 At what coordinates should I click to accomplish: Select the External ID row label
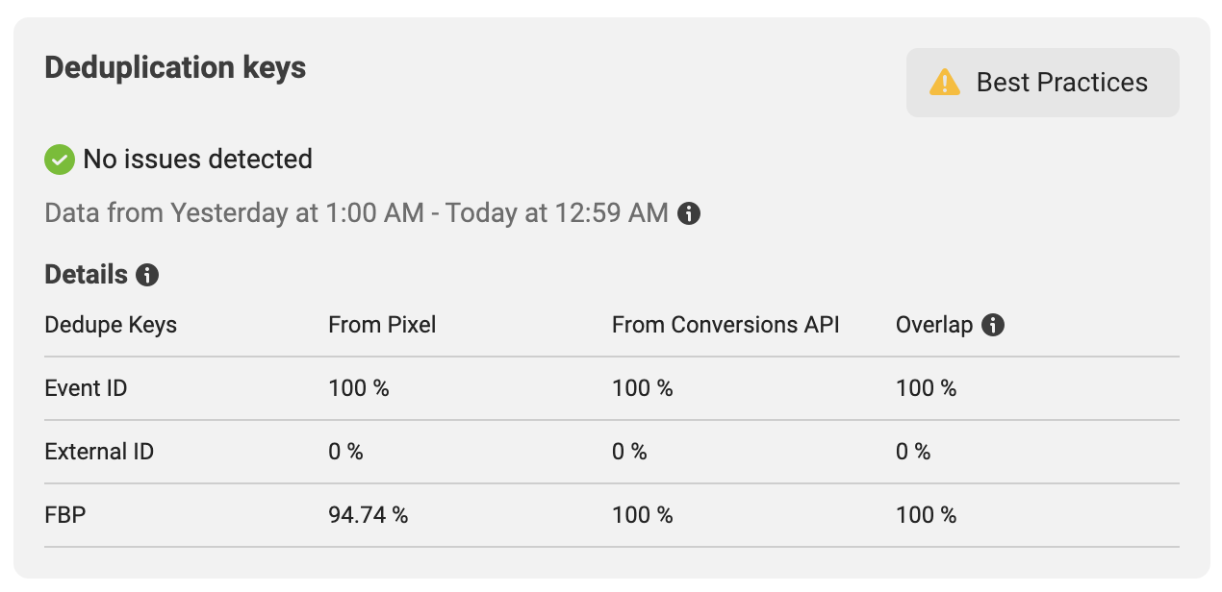(x=99, y=452)
